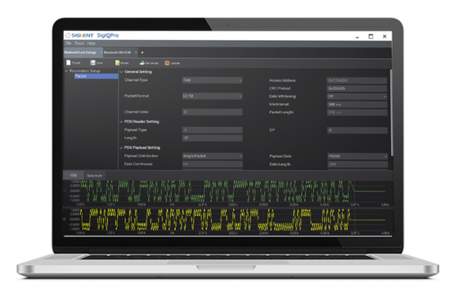Click the Access Address field

pyautogui.click(x=357, y=80)
